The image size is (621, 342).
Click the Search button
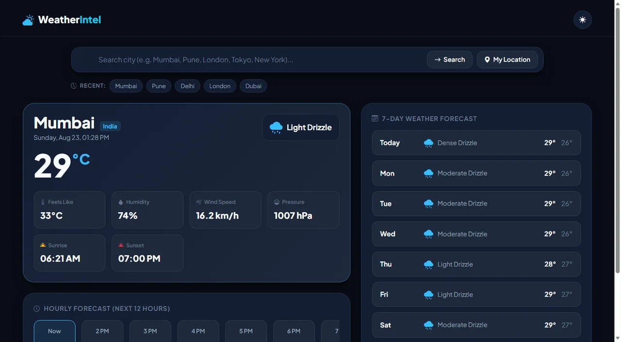click(x=449, y=60)
